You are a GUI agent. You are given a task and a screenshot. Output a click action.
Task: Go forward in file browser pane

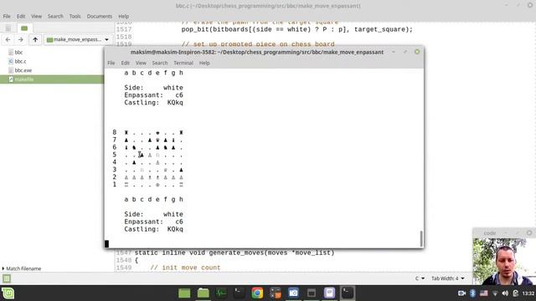pyautogui.click(x=20, y=39)
